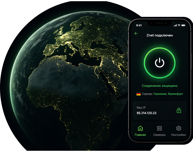Click the Earth globe image
Viewport: 193px width, 151px height.
pos(66,78)
